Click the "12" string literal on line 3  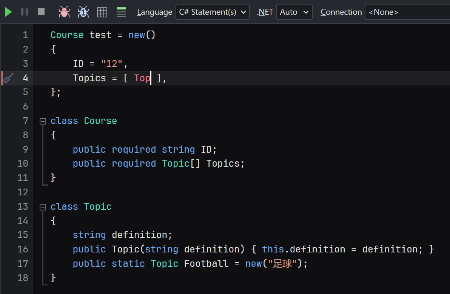click(x=112, y=64)
